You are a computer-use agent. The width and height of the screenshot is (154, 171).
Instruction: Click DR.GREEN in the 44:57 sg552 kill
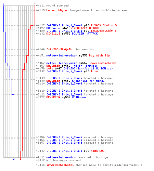pos(53,66)
